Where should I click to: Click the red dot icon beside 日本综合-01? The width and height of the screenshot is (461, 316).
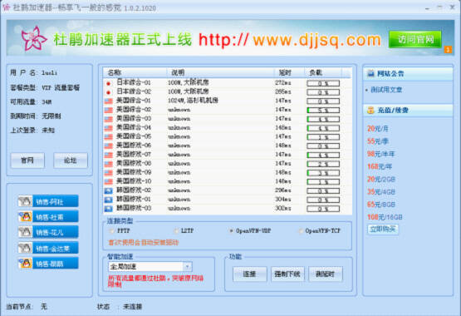click(x=109, y=83)
